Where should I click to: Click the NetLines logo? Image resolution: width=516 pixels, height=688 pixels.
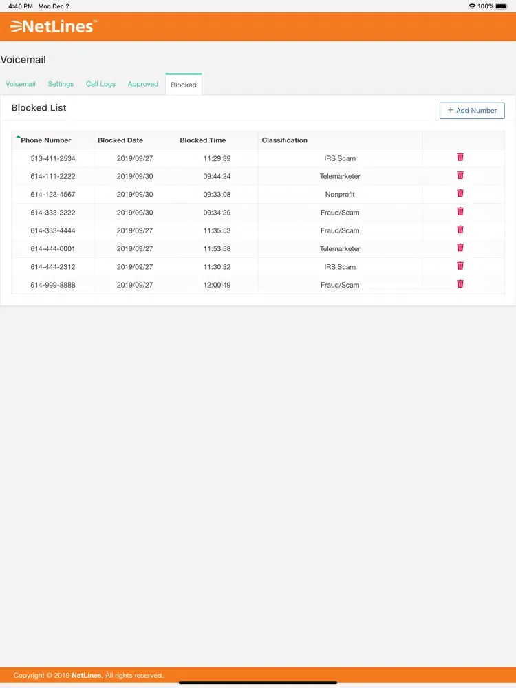[x=54, y=26]
